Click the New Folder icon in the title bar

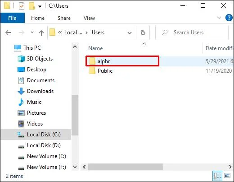31,6
